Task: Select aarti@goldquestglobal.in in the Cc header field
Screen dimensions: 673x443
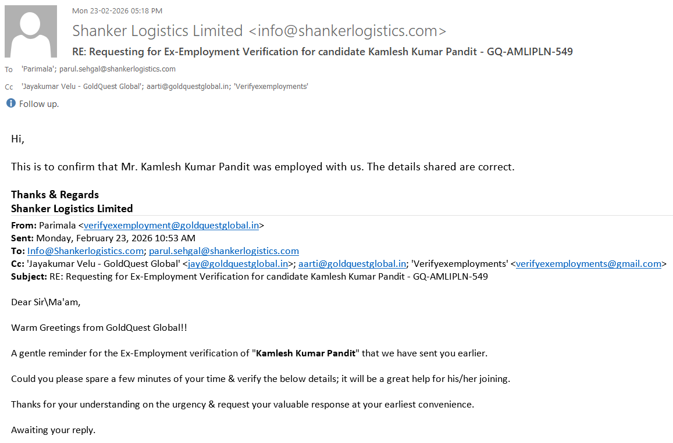Action: click(x=183, y=87)
